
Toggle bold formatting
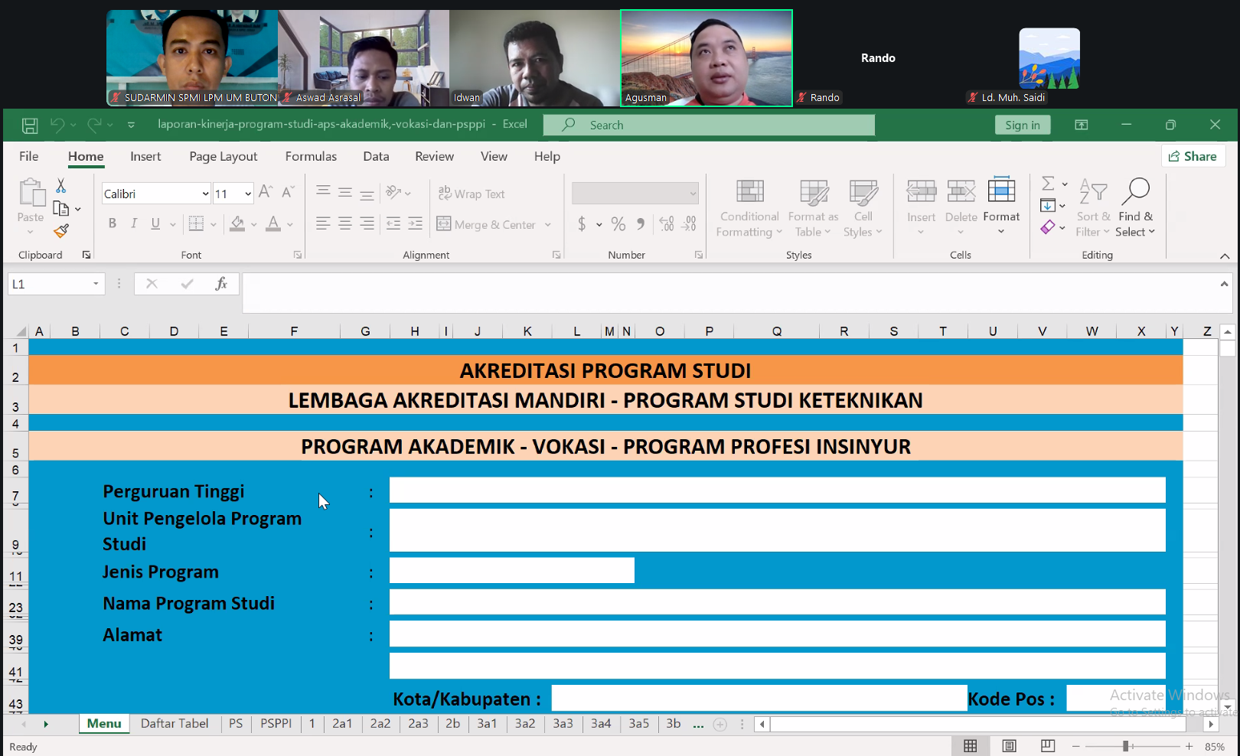(x=112, y=223)
